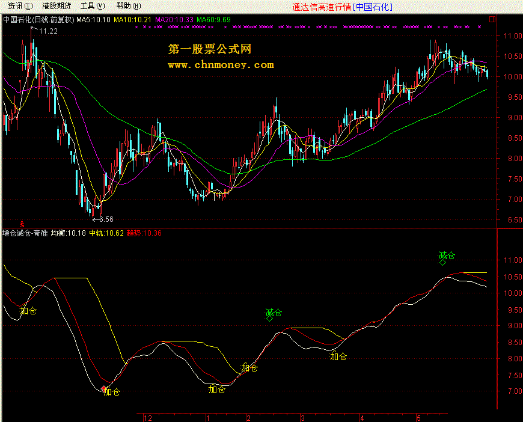This screenshot has height=422, width=523.
Task: Click the month 1 marker on timeline
Action: pyautogui.click(x=208, y=418)
